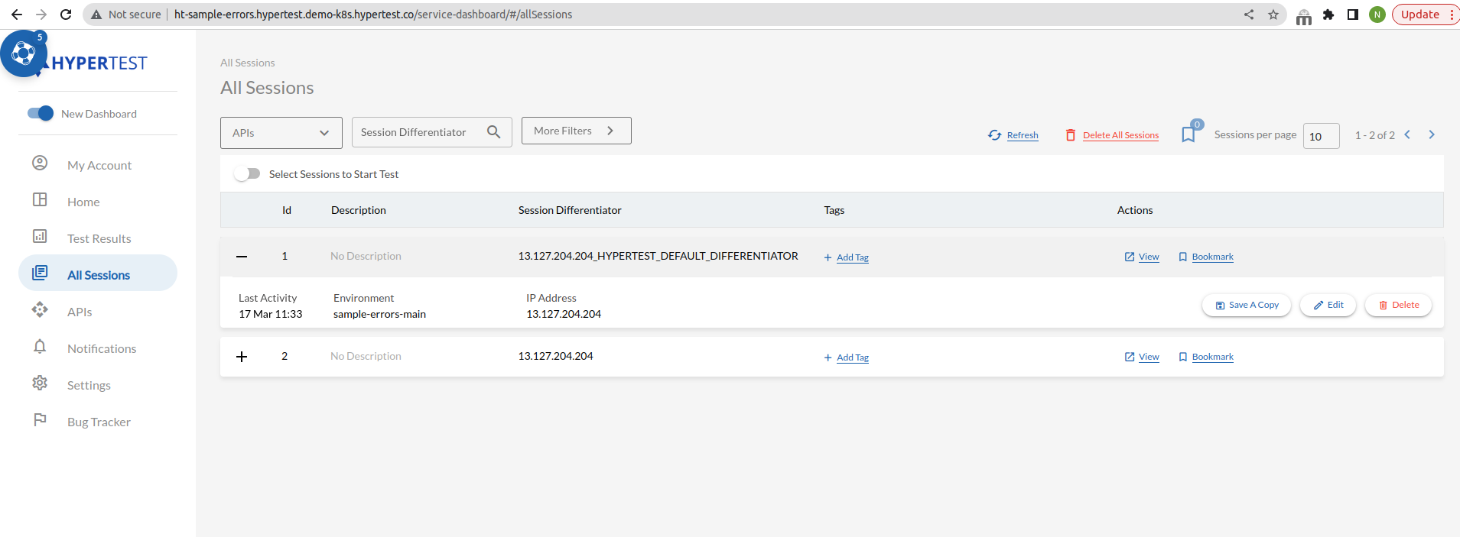Viewport: 1460px width, 537px height.
Task: Click the Delete button for session 1
Action: [x=1399, y=305]
